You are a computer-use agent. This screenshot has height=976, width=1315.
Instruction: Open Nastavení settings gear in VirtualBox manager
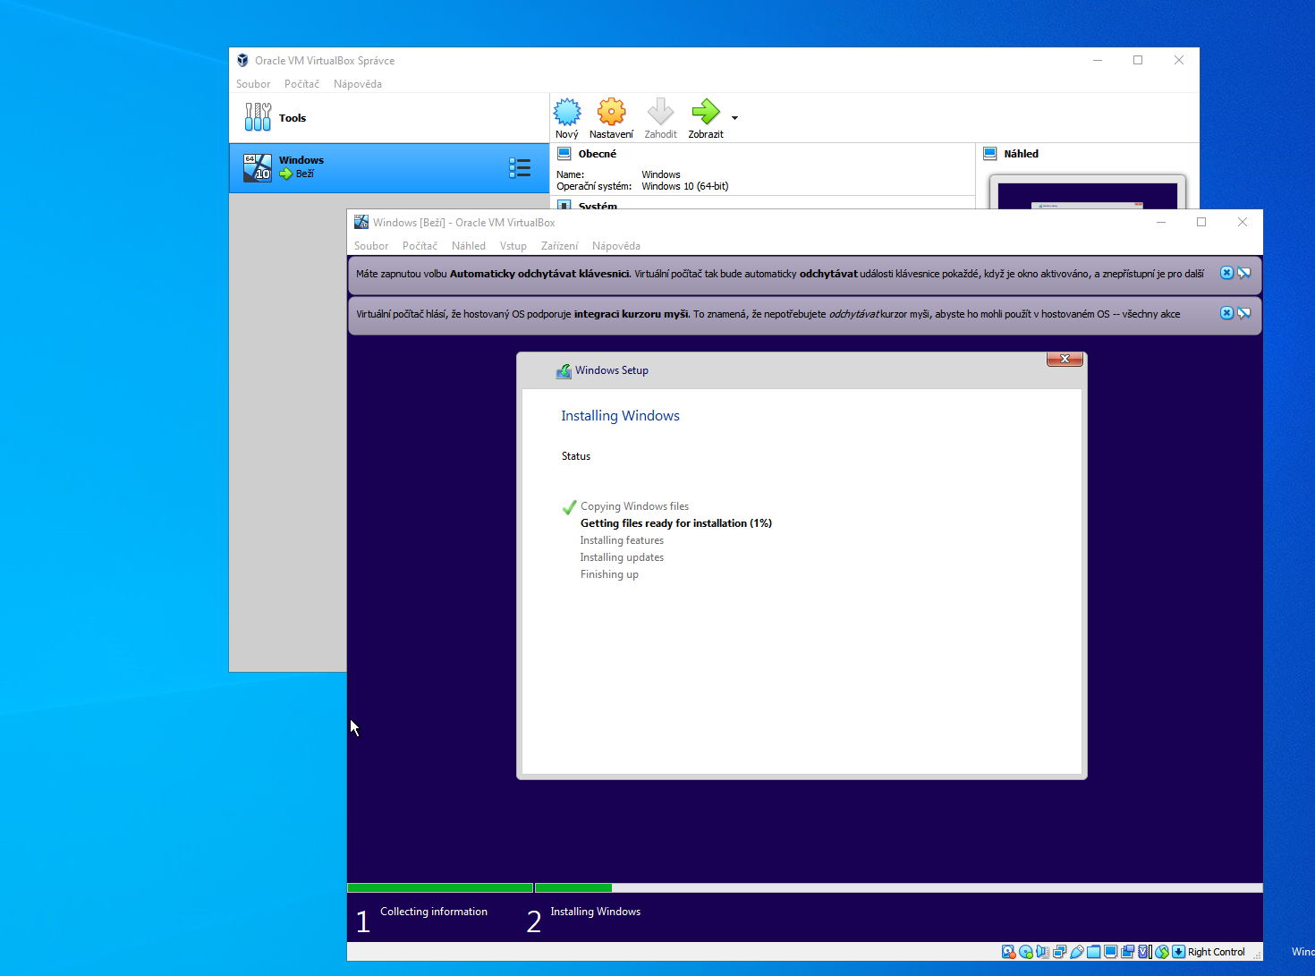click(612, 112)
